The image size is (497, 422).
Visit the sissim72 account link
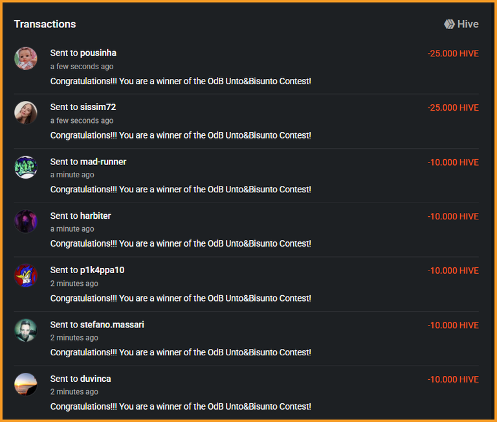click(98, 107)
